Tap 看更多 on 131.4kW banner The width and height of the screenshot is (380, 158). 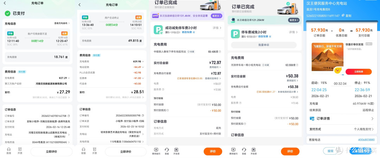[216, 16]
